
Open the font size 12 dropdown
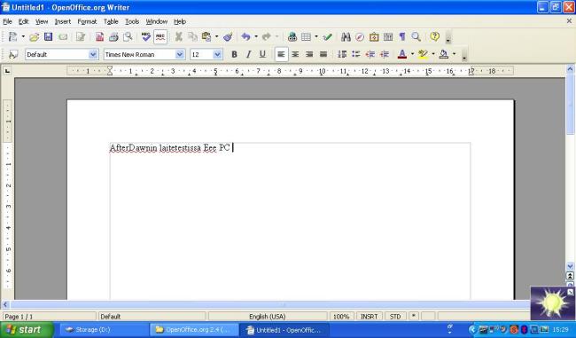click(x=217, y=54)
